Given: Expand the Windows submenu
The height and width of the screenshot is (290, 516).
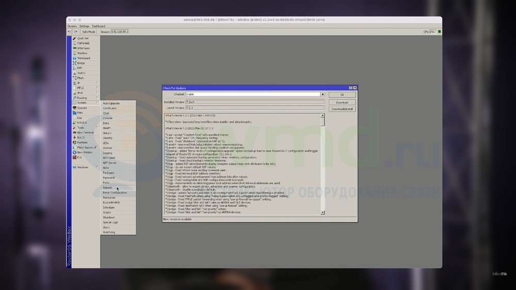Looking at the screenshot, I should point(86,167).
